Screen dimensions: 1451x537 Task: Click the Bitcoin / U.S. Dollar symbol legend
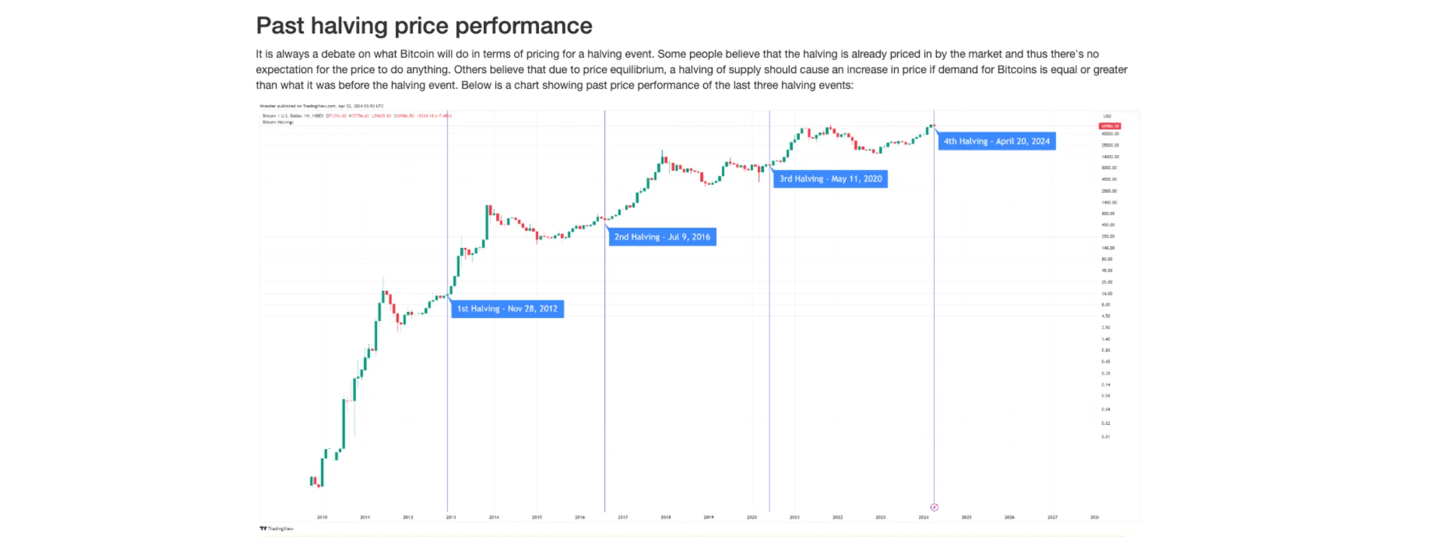pyautogui.click(x=293, y=116)
